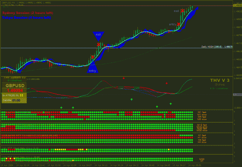Image resolution: width=242 pixels, height=167 pixels.
Task: Click the orange M30 label in bottom panel
Action: point(202,159)
